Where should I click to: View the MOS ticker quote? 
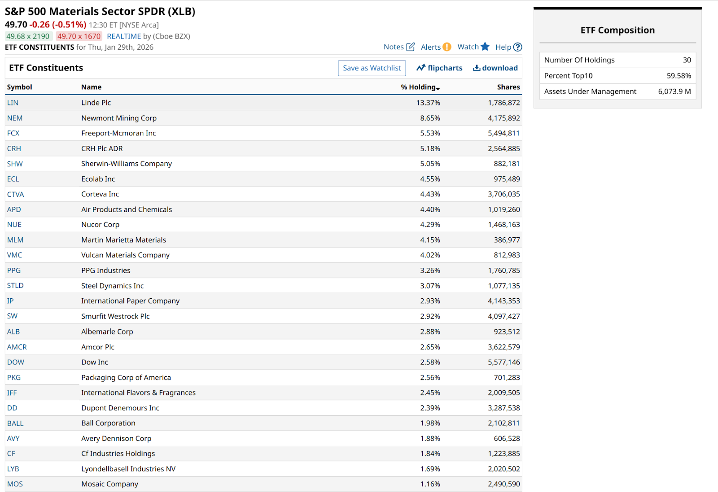click(x=15, y=484)
